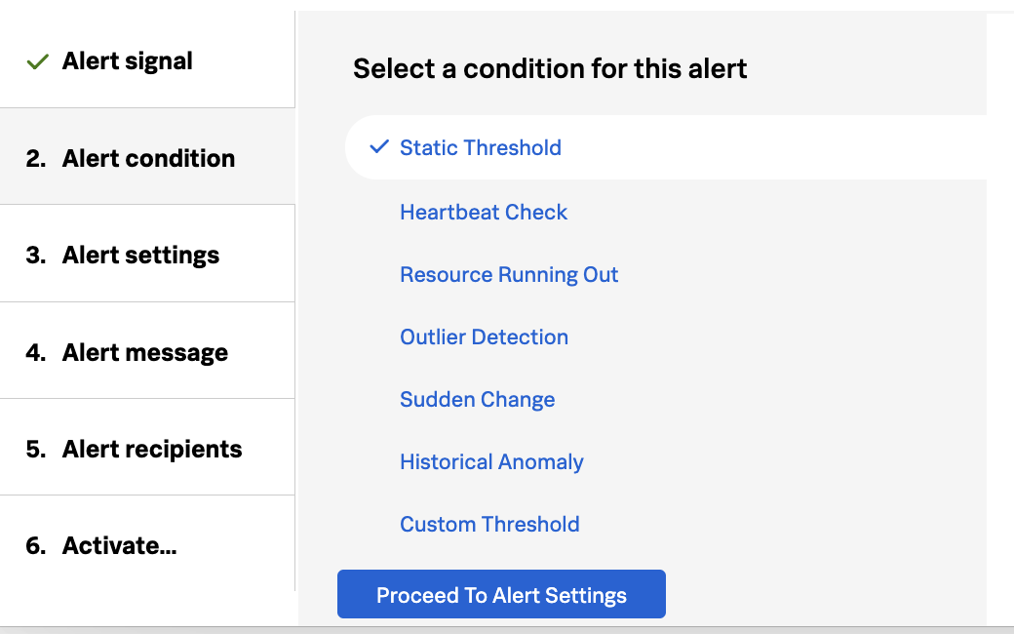Choose Resource Running Out as the condition
This screenshot has height=634, width=1014.
point(509,274)
